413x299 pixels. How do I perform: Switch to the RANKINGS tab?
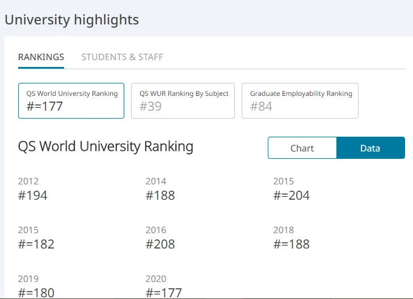[41, 57]
